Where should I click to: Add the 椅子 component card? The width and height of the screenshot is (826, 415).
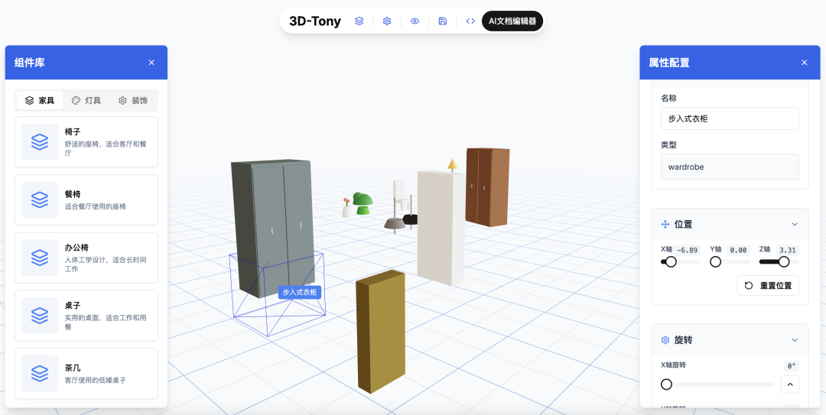[86, 141]
